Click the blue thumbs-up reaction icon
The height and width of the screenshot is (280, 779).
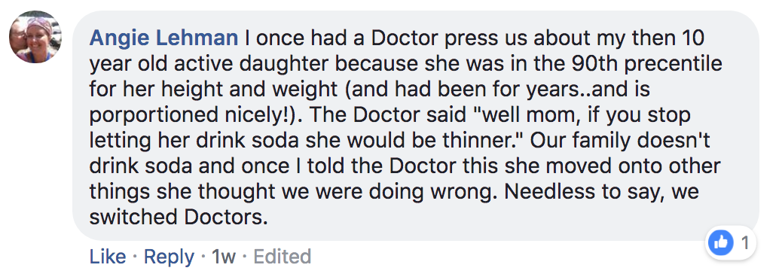tap(721, 243)
